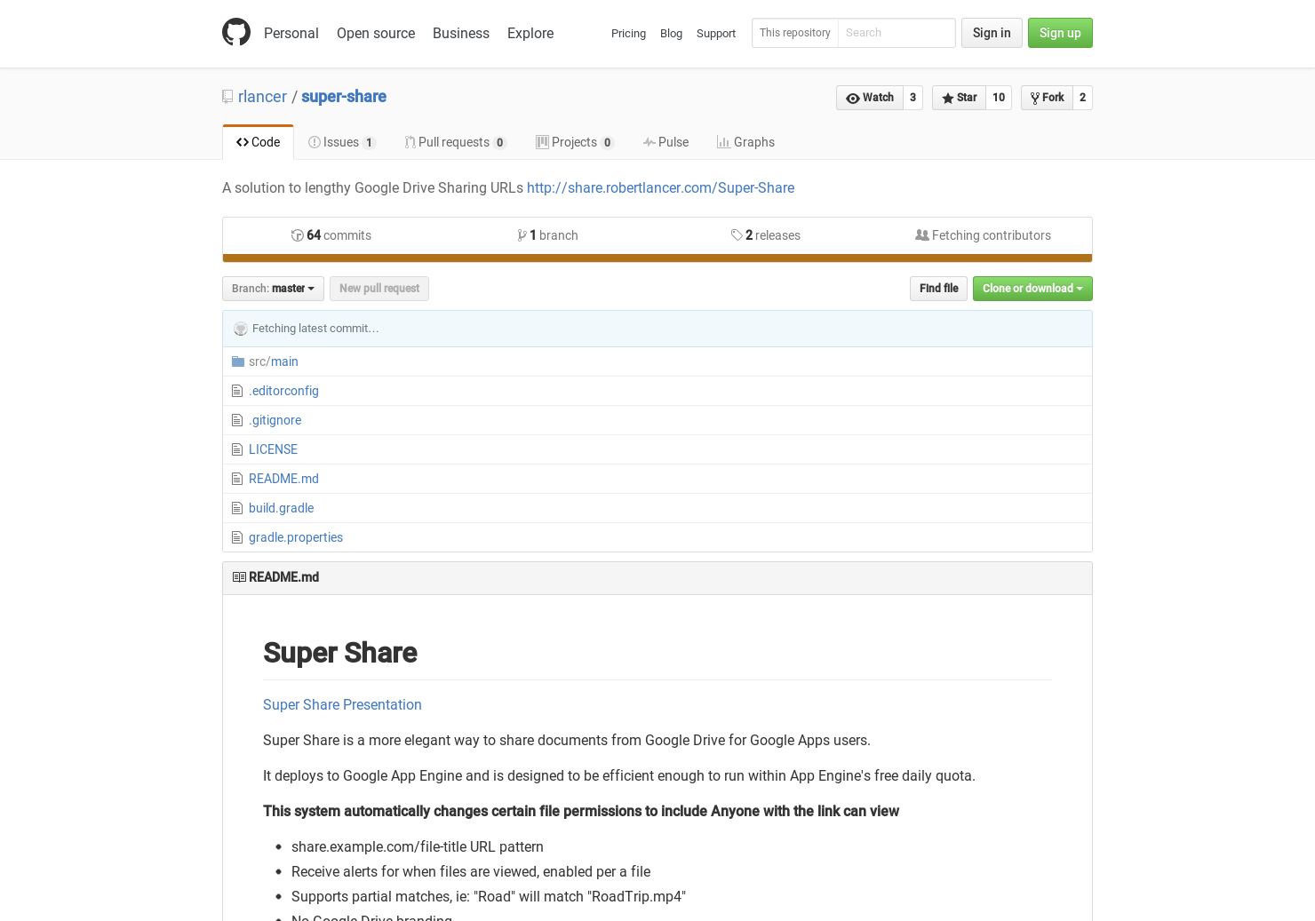This screenshot has width=1315, height=921.
Task: Click the Find file button
Action: 938,289
